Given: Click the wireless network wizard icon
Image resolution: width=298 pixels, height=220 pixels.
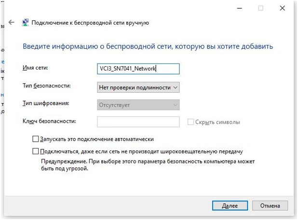Looking at the screenshot, I should (x=25, y=23).
